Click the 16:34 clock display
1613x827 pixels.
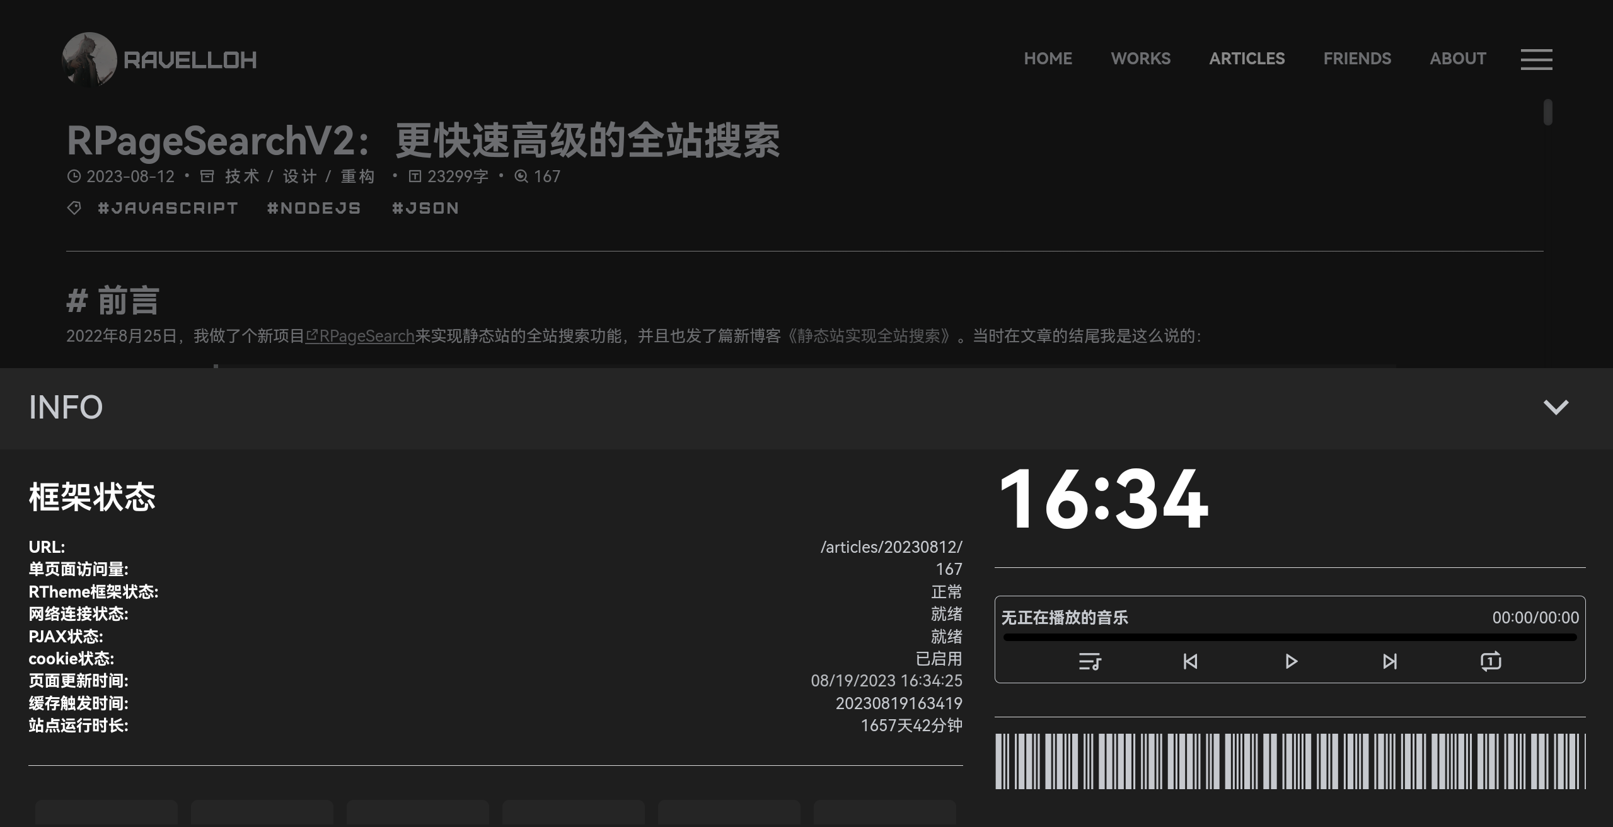coord(1104,499)
